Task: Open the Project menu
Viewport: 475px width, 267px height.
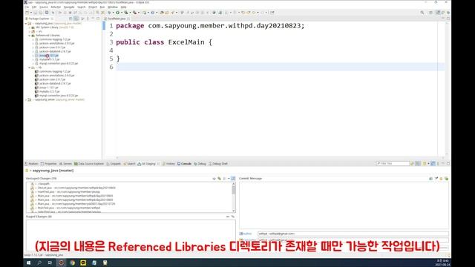Action: pos(93,7)
